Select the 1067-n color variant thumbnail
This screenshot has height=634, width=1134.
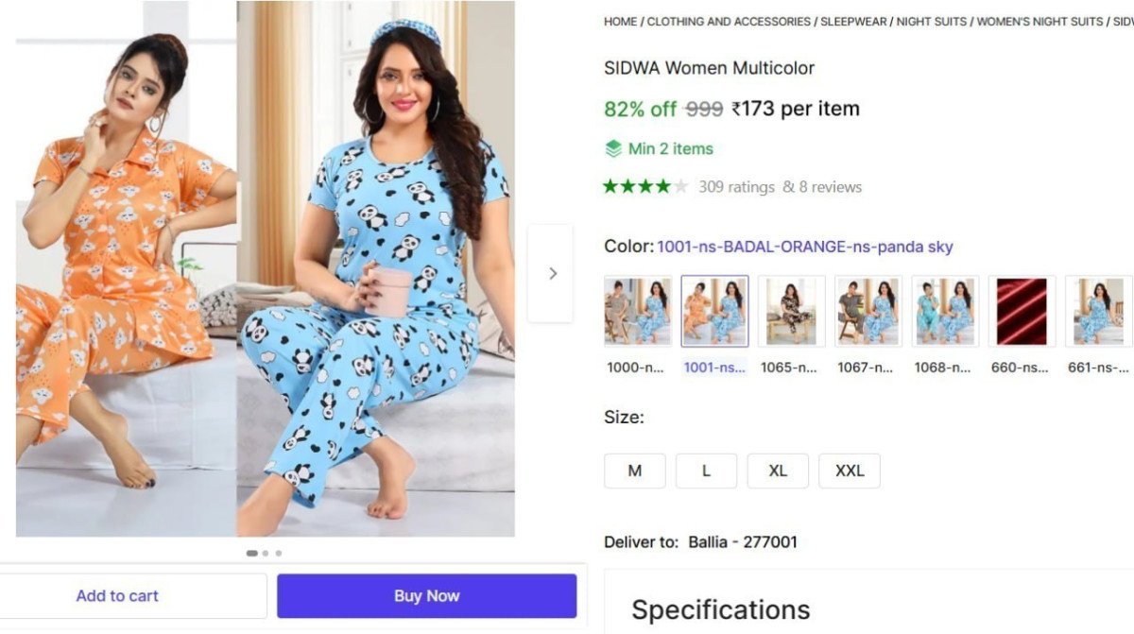click(868, 312)
